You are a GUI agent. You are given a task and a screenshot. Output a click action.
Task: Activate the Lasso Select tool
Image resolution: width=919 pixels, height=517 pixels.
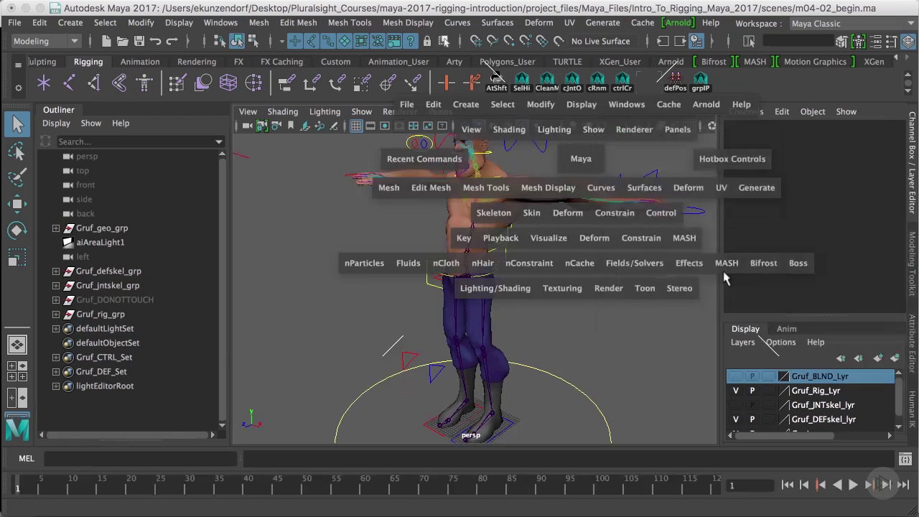point(18,151)
